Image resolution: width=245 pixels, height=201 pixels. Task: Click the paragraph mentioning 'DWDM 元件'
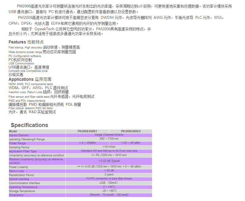click(x=116, y=21)
